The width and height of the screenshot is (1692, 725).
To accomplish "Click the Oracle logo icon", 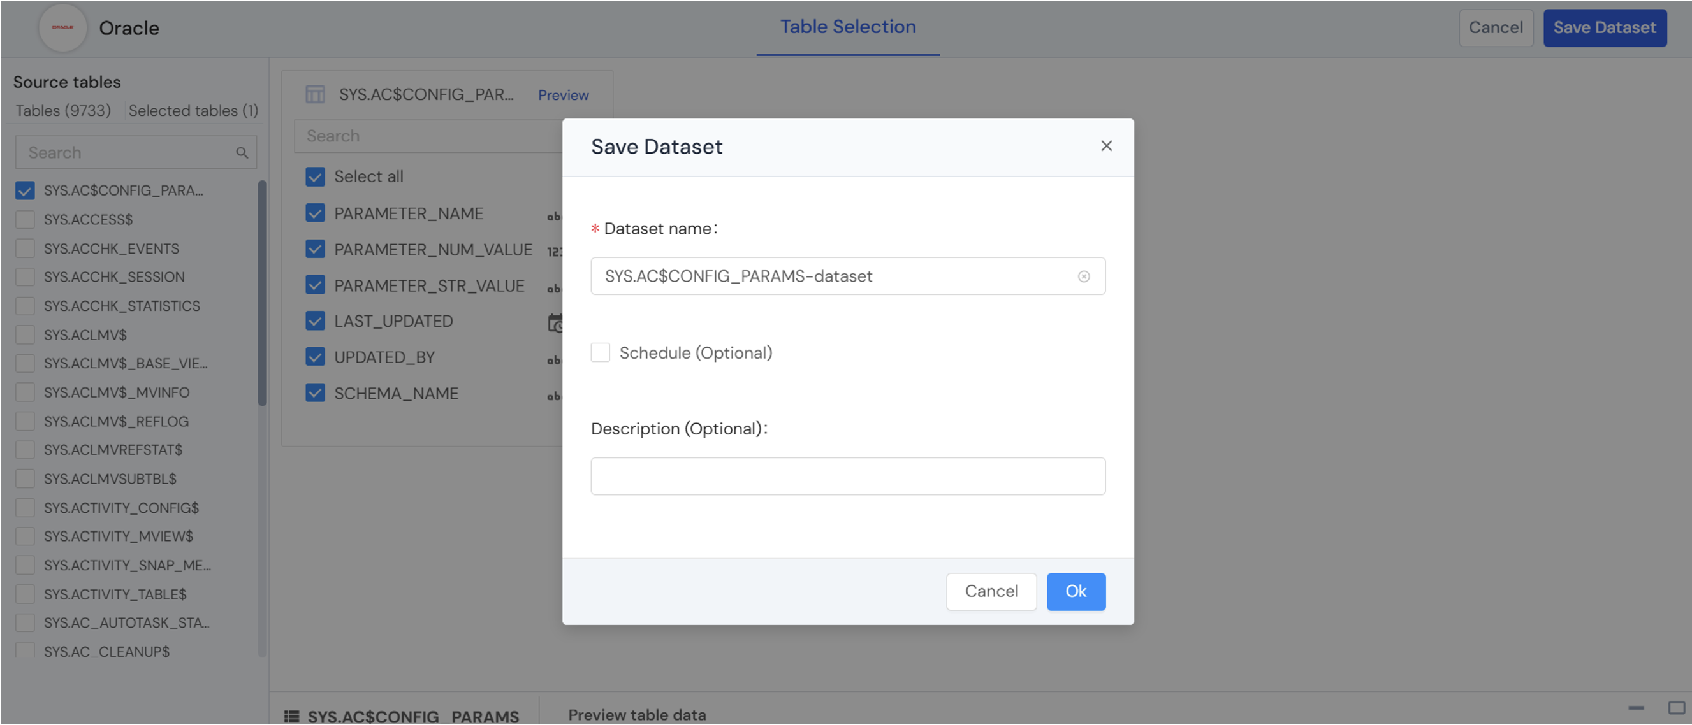I will 62,27.
